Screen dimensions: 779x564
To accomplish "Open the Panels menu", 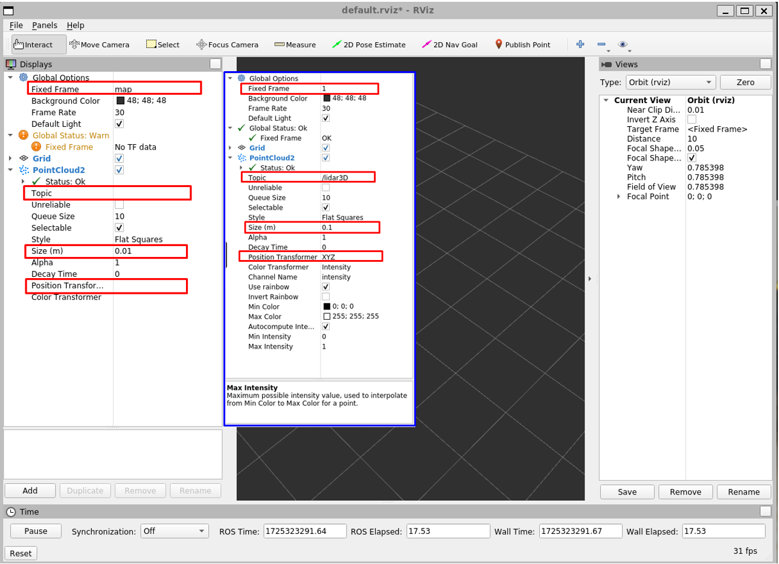I will pos(45,25).
